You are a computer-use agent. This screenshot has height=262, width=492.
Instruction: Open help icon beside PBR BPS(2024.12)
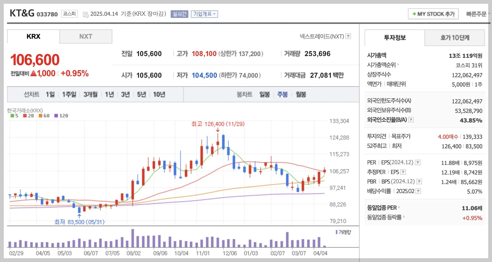coord(419,182)
